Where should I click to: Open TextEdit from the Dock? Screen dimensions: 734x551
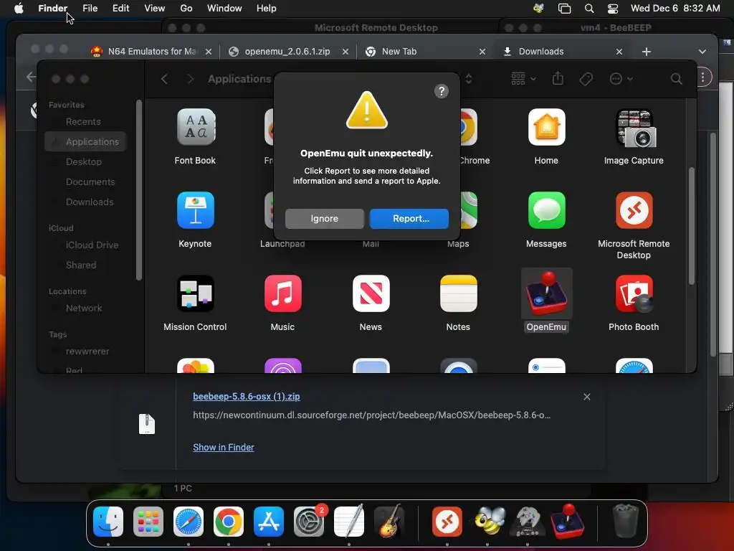point(349,522)
